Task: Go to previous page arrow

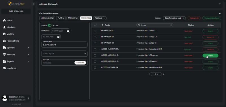Action: [149, 74]
